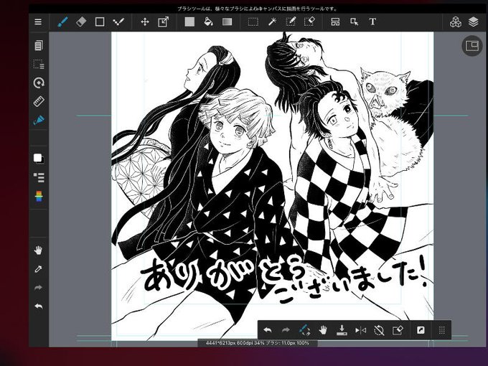
Task: Choose the selection eraser tool
Action: (309, 22)
